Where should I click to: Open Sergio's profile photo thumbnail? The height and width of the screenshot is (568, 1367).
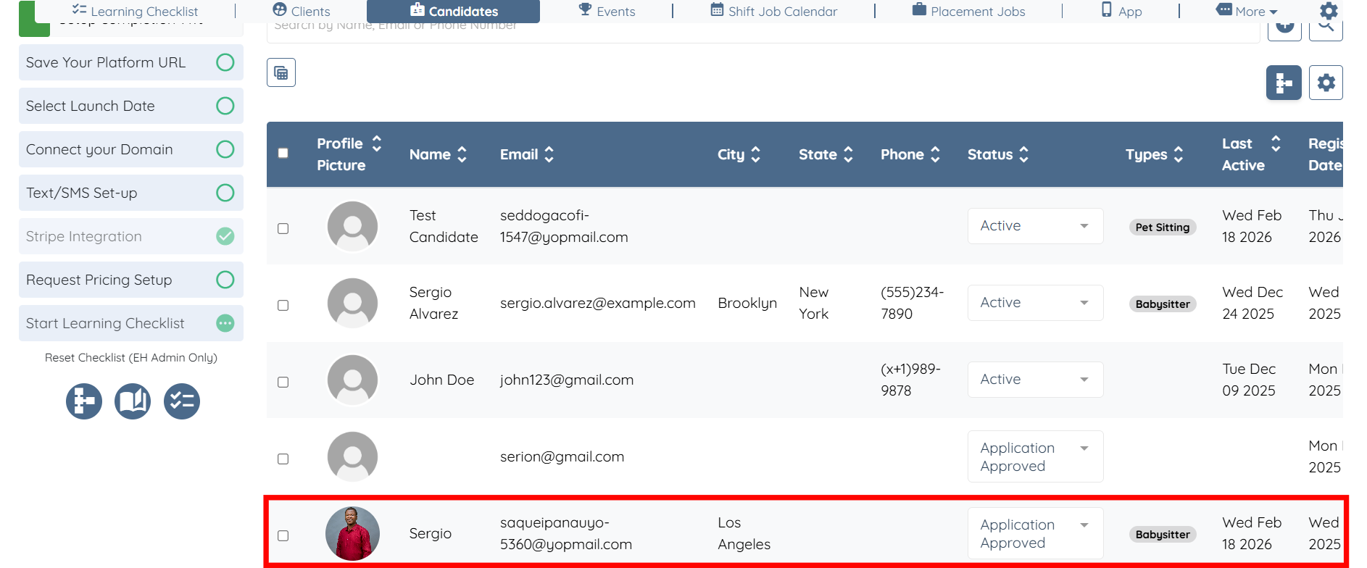pyautogui.click(x=352, y=534)
